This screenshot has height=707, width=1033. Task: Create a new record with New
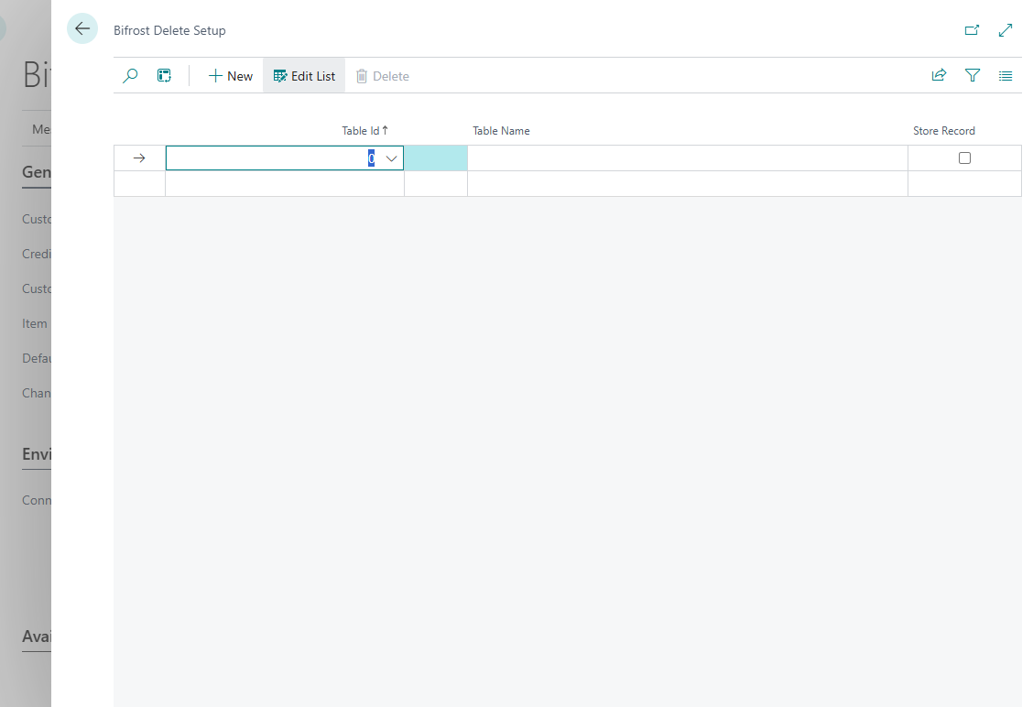[x=230, y=76]
